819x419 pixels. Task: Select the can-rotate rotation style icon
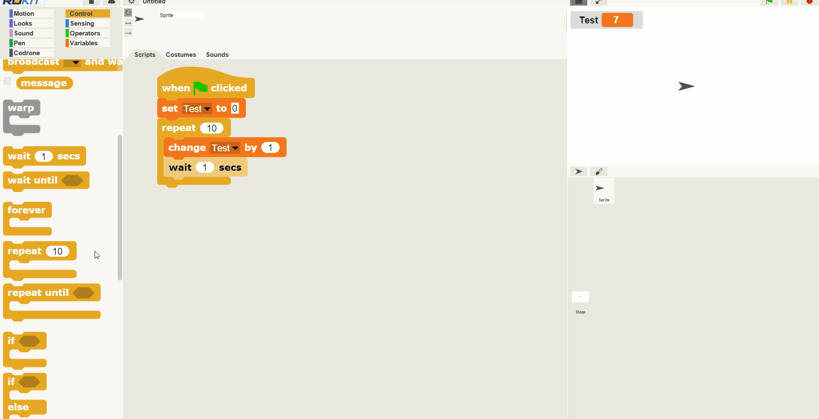[128, 13]
